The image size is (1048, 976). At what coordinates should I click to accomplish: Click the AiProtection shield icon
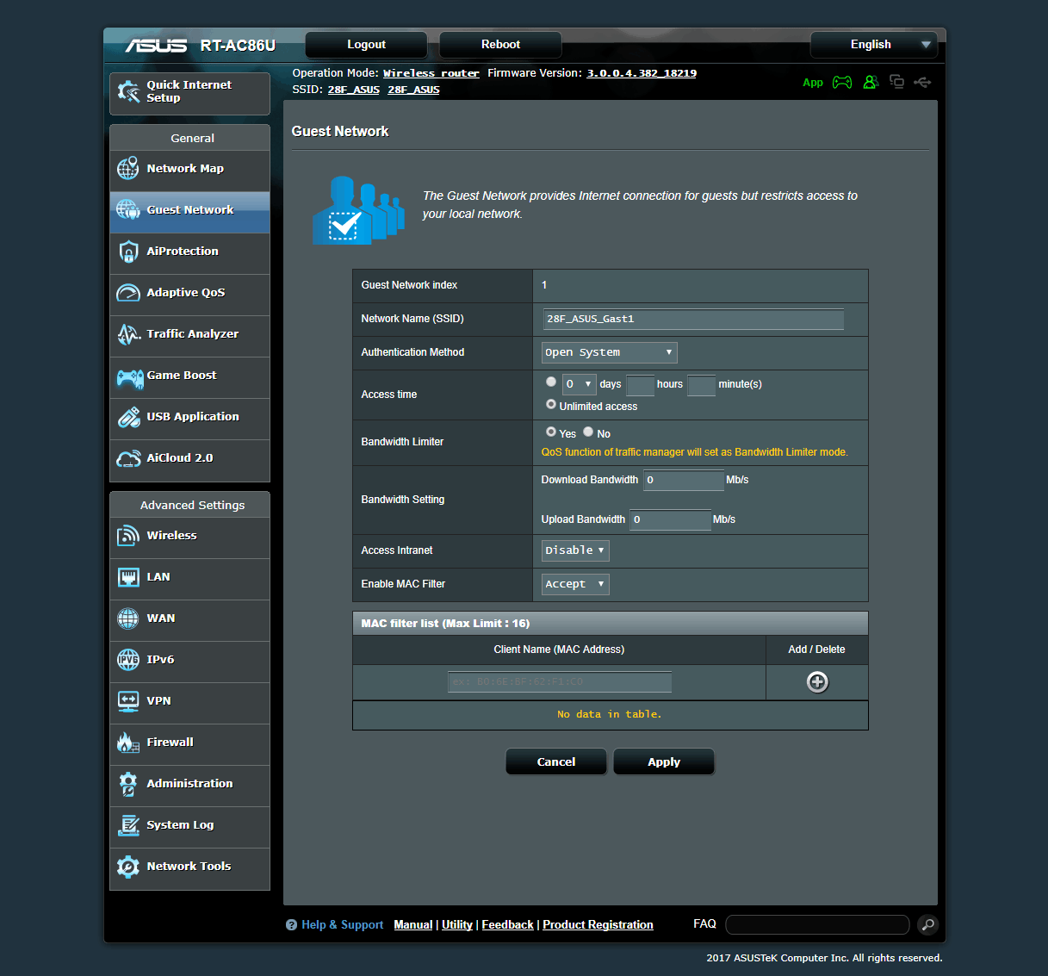(x=128, y=252)
